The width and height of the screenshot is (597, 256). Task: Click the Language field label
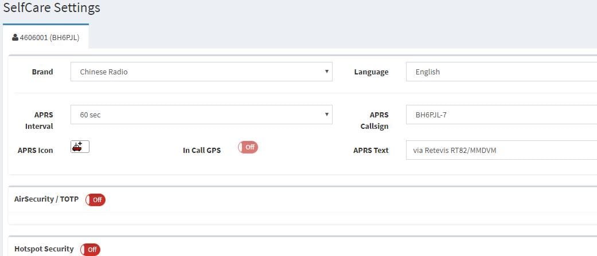click(371, 72)
